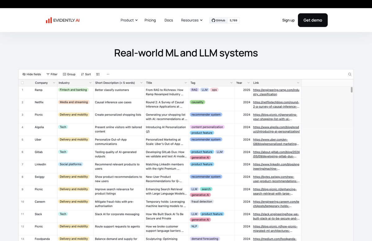Open the GitHub badge icon
This screenshot has height=241, width=372.
click(x=213, y=20)
